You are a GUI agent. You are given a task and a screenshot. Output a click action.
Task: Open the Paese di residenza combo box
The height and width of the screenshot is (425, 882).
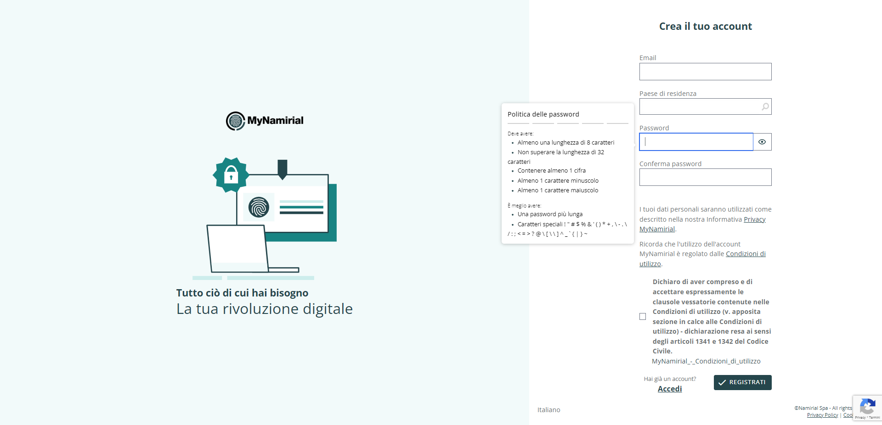(x=705, y=106)
